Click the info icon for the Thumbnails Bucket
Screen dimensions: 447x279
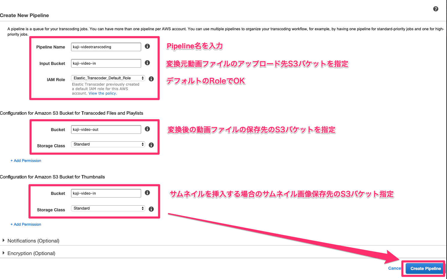tap(147, 193)
